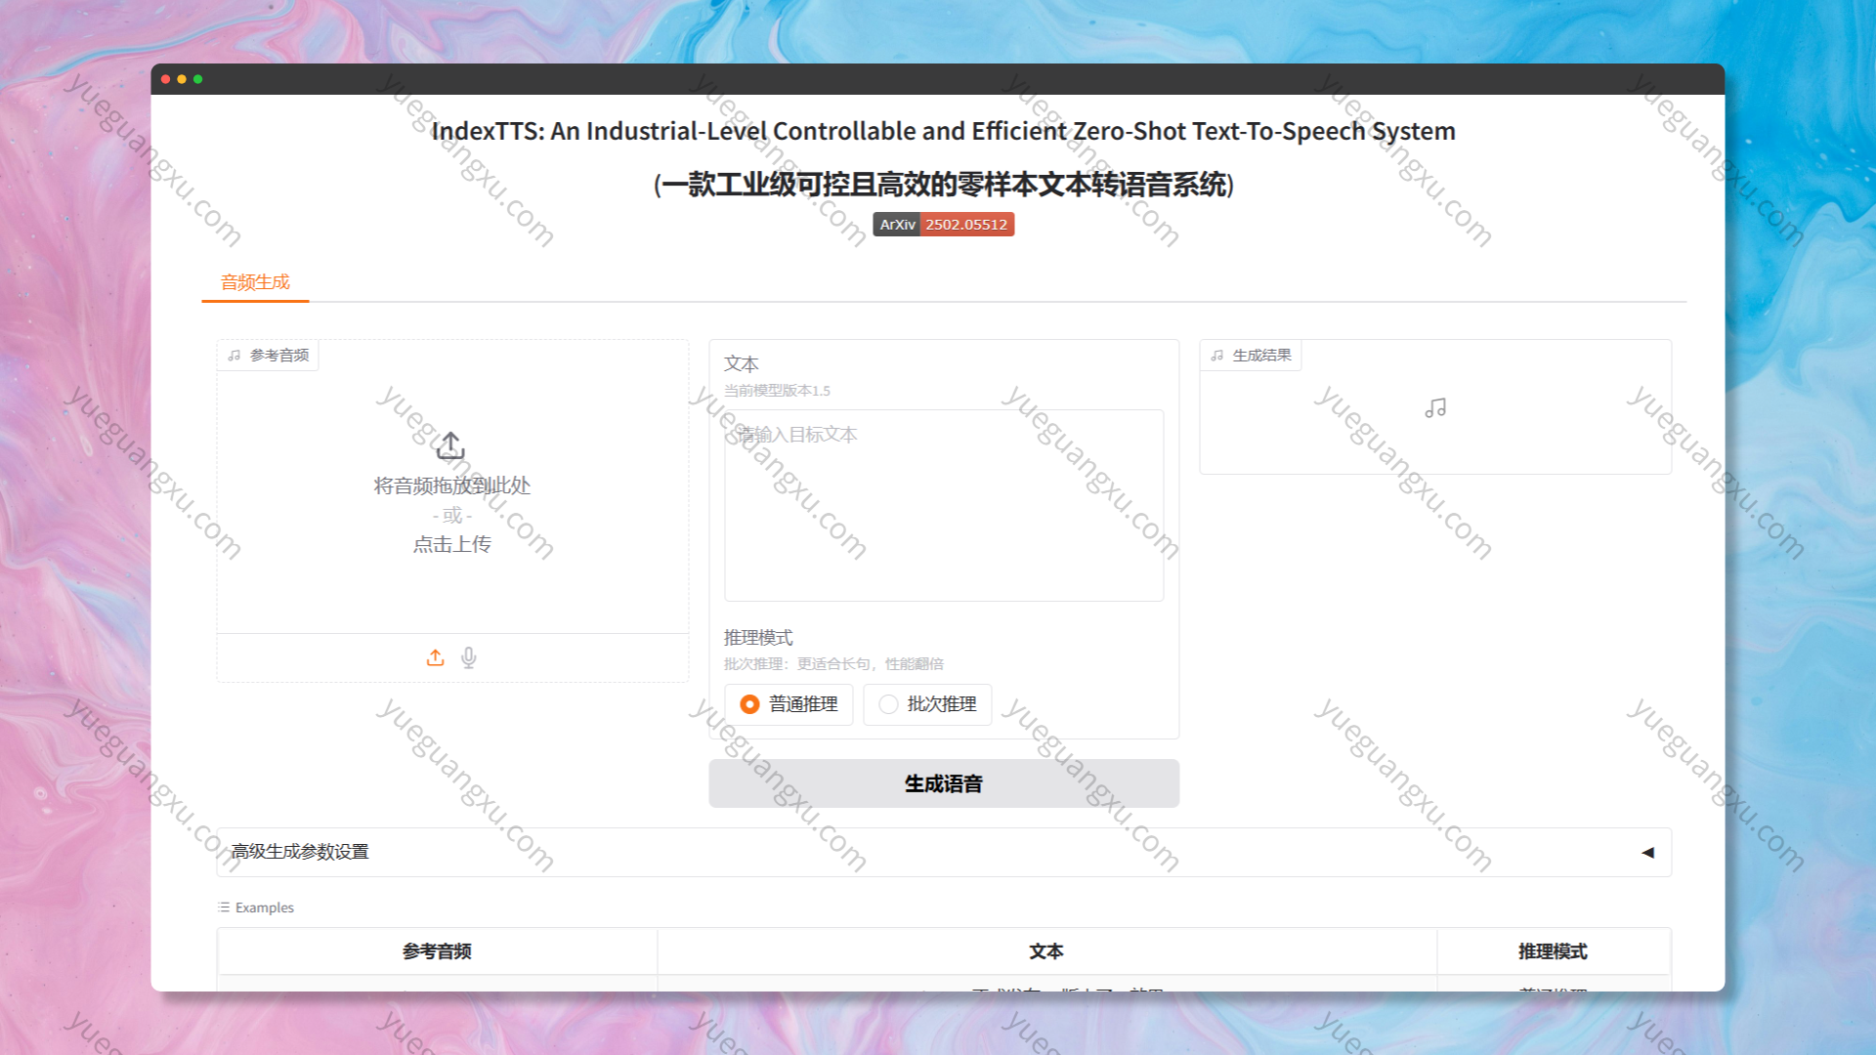Switch to the 音频生成 tab
The image size is (1876, 1055).
(x=255, y=281)
